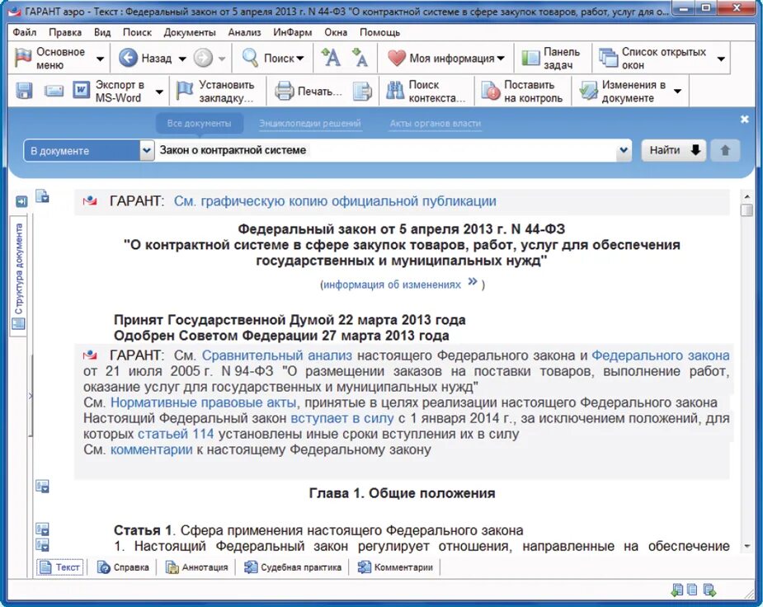Open the Вид menu
Viewport: 763px width, 607px height.
pyautogui.click(x=102, y=33)
